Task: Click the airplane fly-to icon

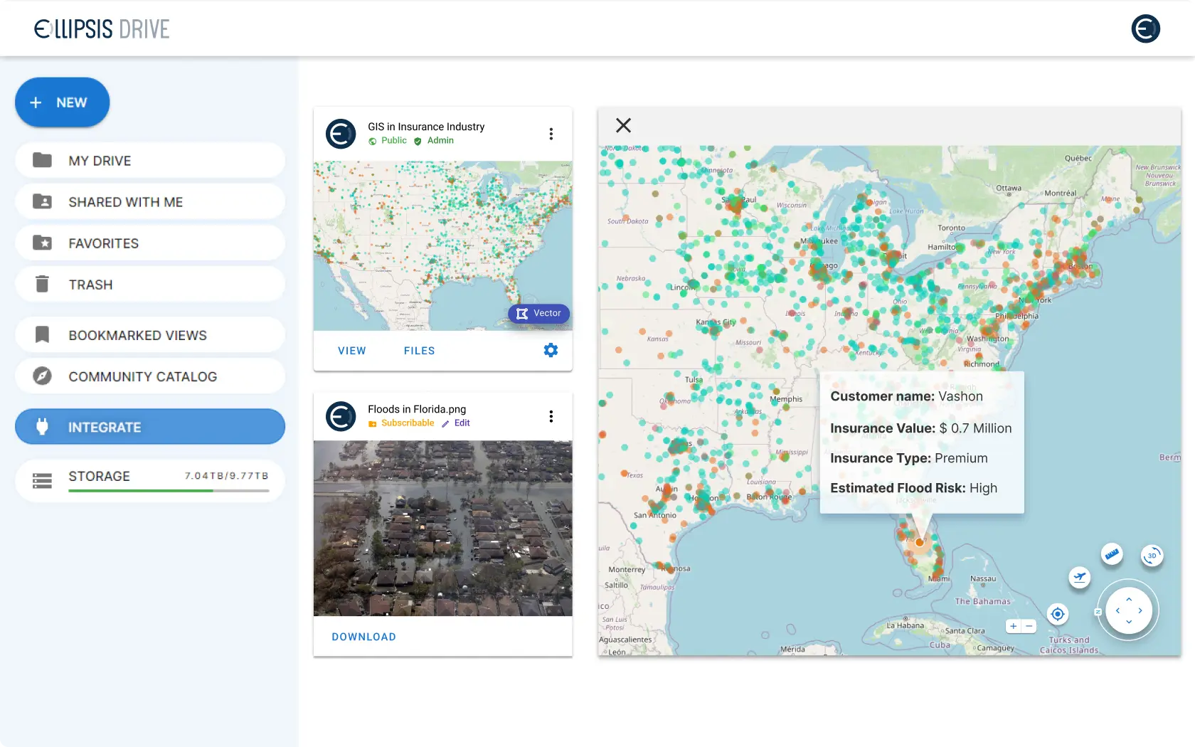Action: click(1080, 577)
